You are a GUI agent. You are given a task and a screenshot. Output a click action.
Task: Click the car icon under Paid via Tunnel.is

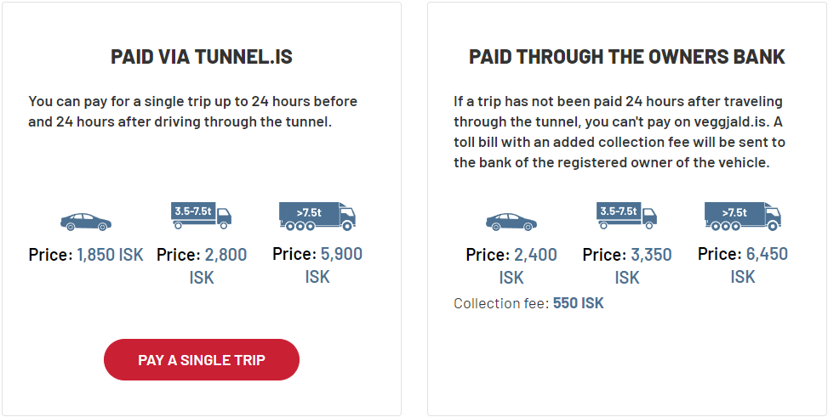point(85,222)
